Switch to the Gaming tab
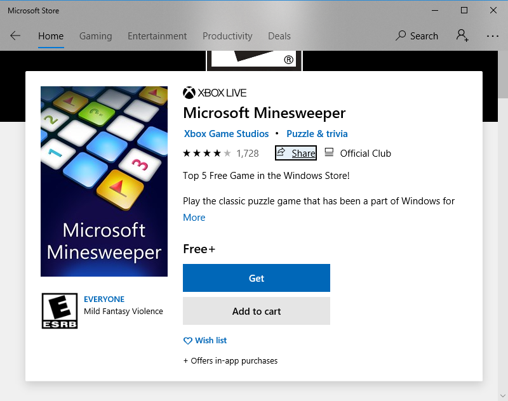 pos(96,36)
